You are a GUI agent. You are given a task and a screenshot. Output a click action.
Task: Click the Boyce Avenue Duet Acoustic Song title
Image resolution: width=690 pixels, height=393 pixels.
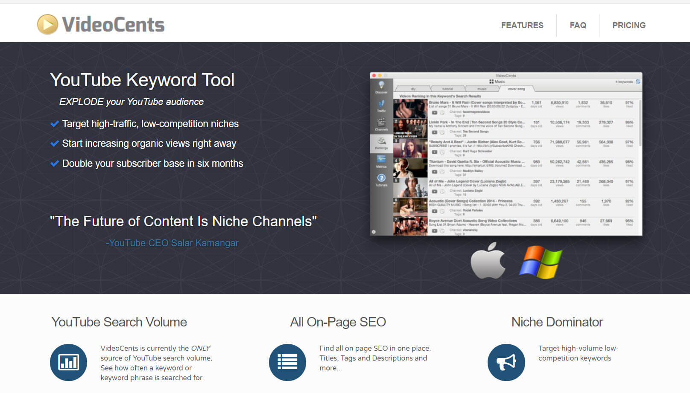tap(473, 221)
